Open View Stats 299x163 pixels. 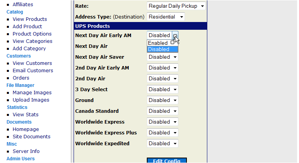tap(25, 115)
